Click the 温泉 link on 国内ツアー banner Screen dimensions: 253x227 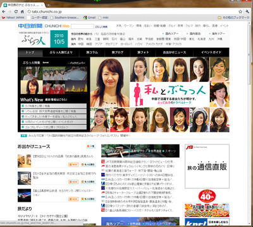(x=133, y=151)
